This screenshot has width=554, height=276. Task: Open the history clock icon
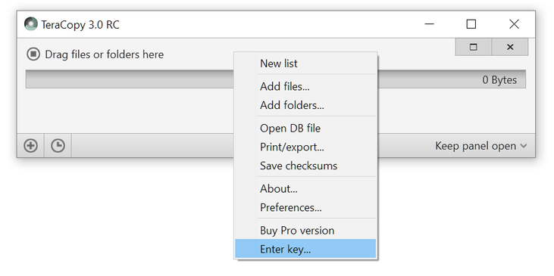coord(58,146)
